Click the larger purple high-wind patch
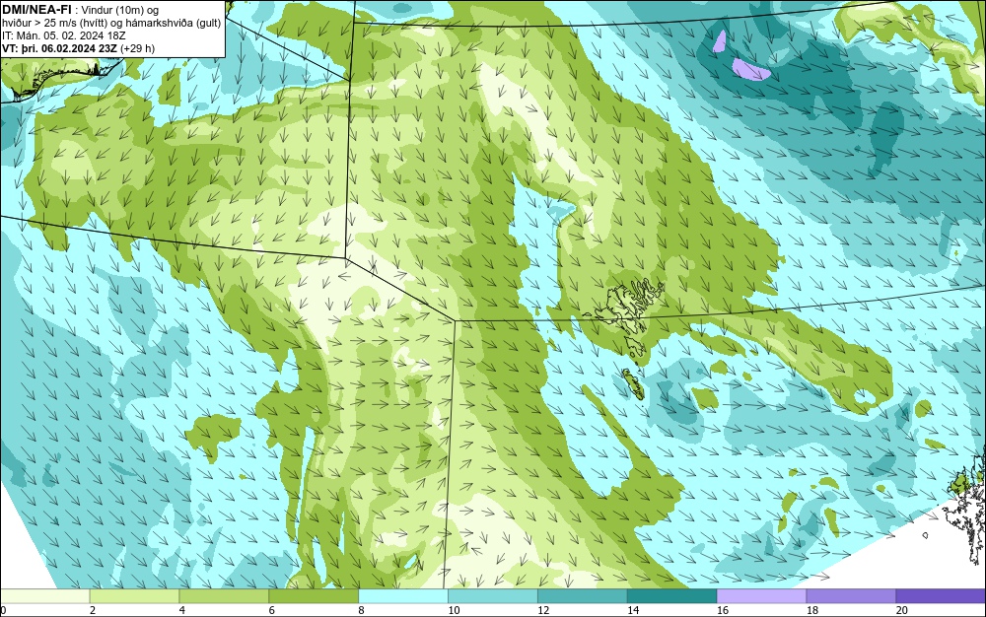The image size is (986, 617). pos(750,69)
